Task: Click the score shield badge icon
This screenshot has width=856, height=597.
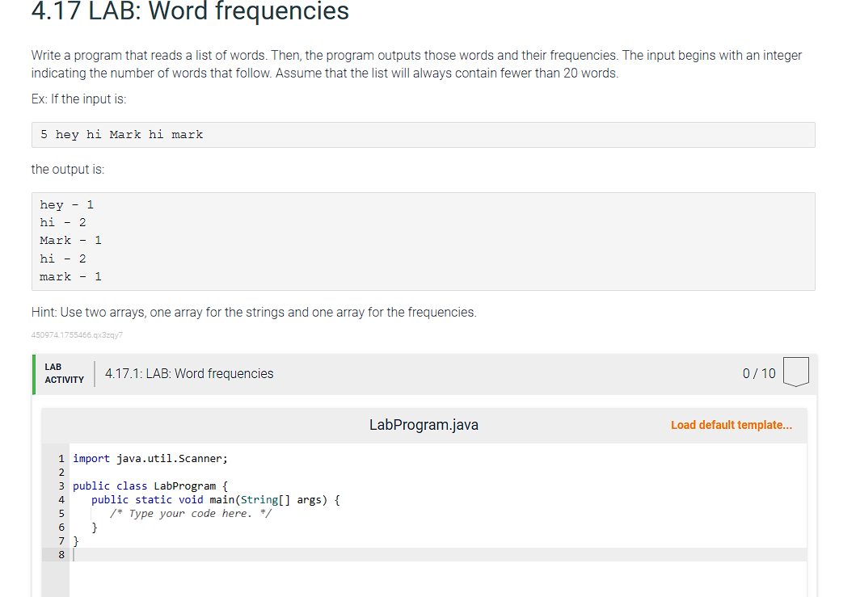Action: pos(795,372)
